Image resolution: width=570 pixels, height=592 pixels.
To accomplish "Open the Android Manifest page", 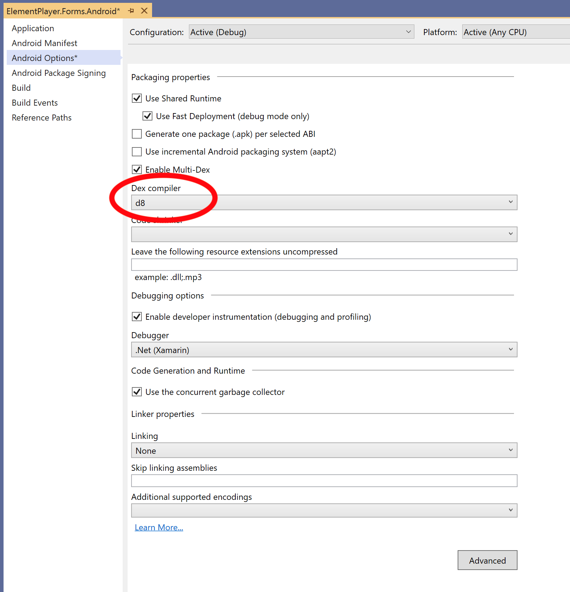I will (44, 43).
